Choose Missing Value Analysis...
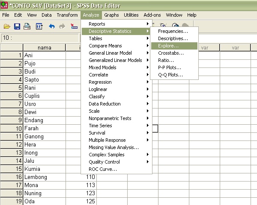The height and width of the screenshot is (205, 257). pos(117,147)
